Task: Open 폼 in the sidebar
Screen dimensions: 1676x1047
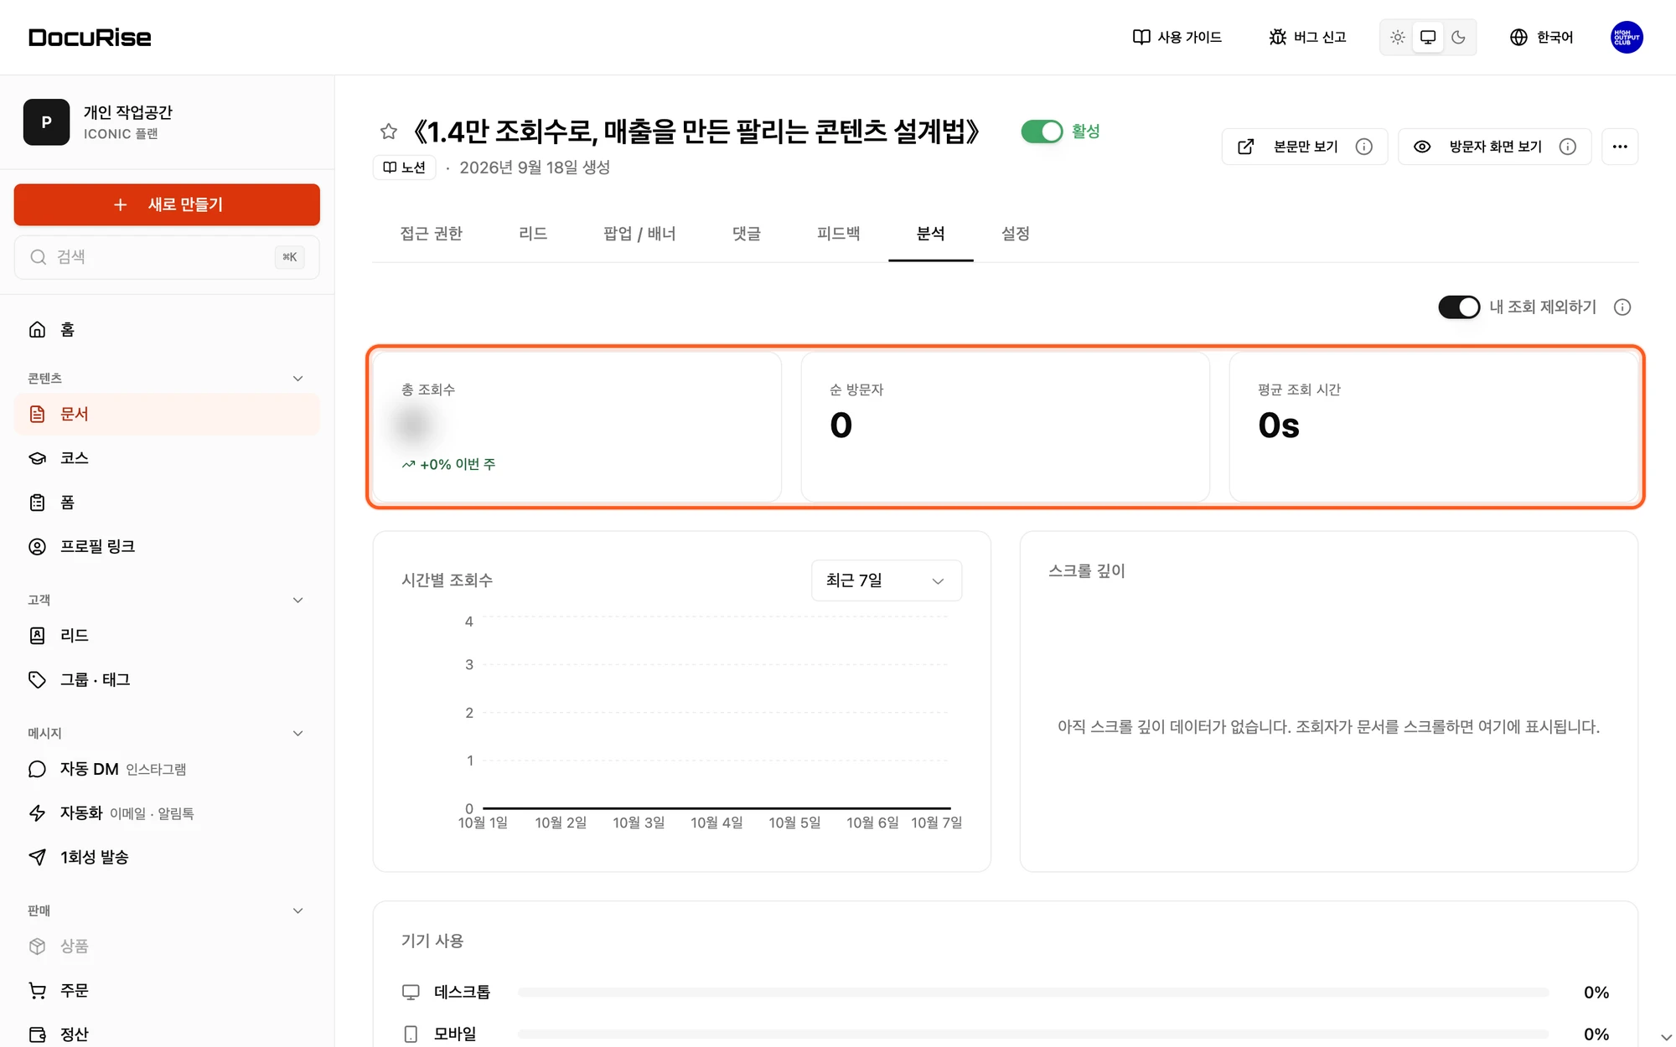Action: pyautogui.click(x=167, y=503)
